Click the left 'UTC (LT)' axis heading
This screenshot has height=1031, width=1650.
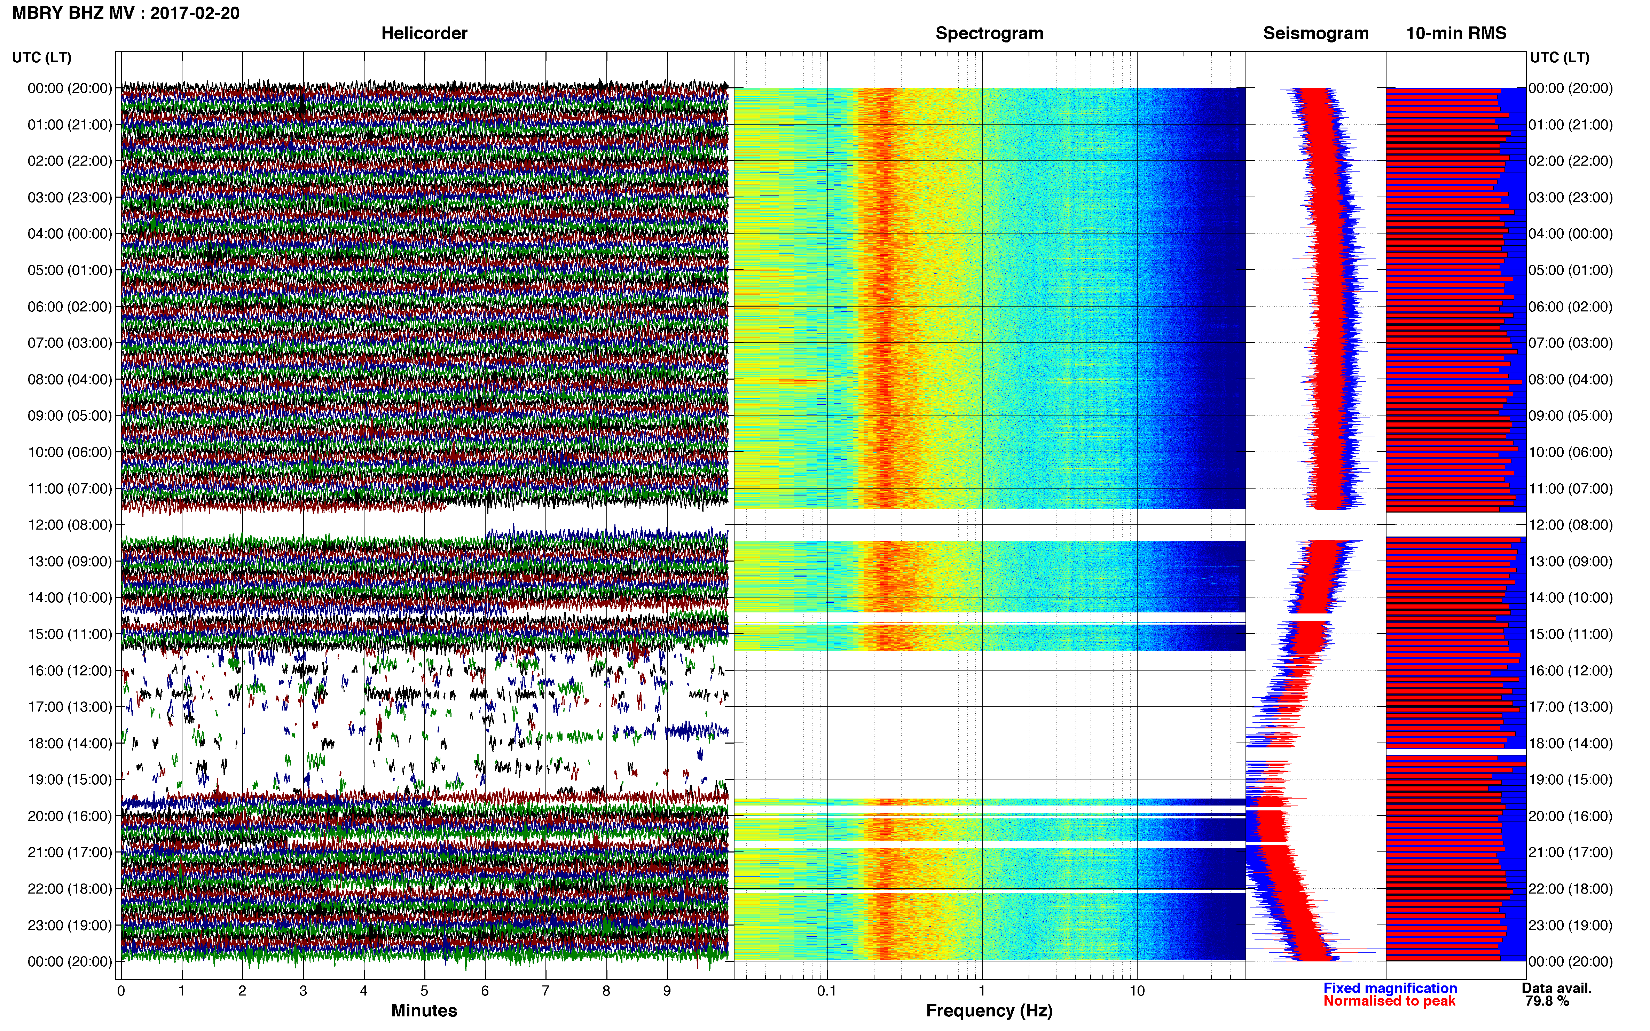pyautogui.click(x=42, y=57)
